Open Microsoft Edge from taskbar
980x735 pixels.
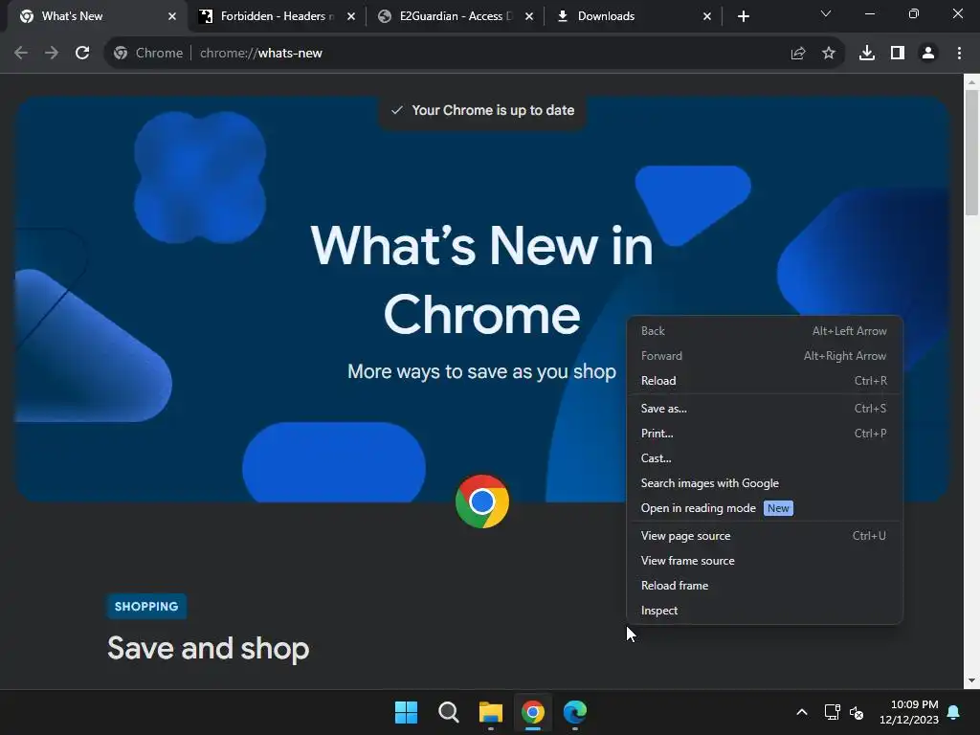tap(575, 712)
